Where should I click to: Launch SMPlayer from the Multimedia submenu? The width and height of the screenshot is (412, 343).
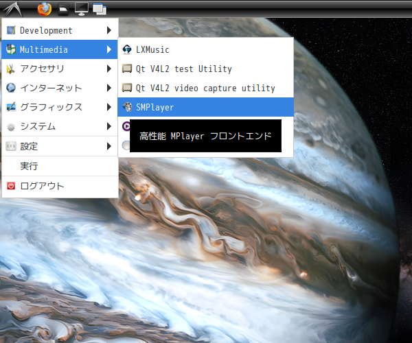(206, 107)
